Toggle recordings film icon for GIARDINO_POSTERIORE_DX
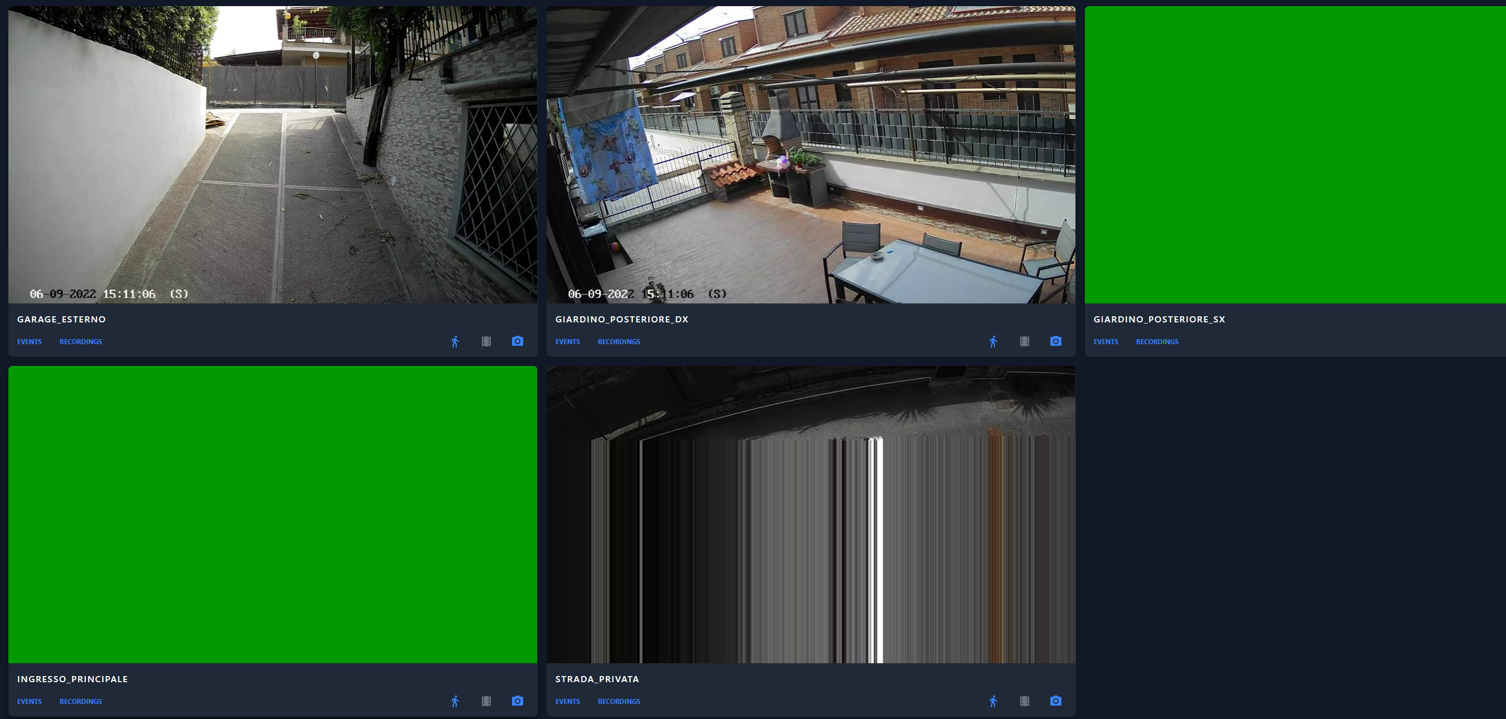Viewport: 1506px width, 719px height. 1024,341
